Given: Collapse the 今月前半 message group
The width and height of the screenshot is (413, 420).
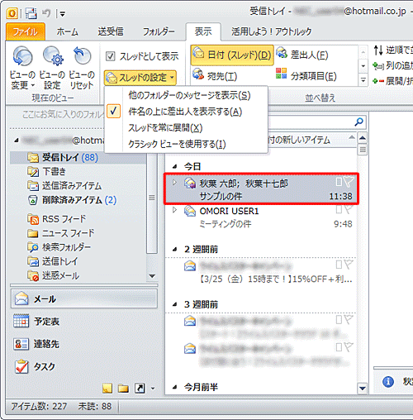Looking at the screenshot, I should (174, 387).
